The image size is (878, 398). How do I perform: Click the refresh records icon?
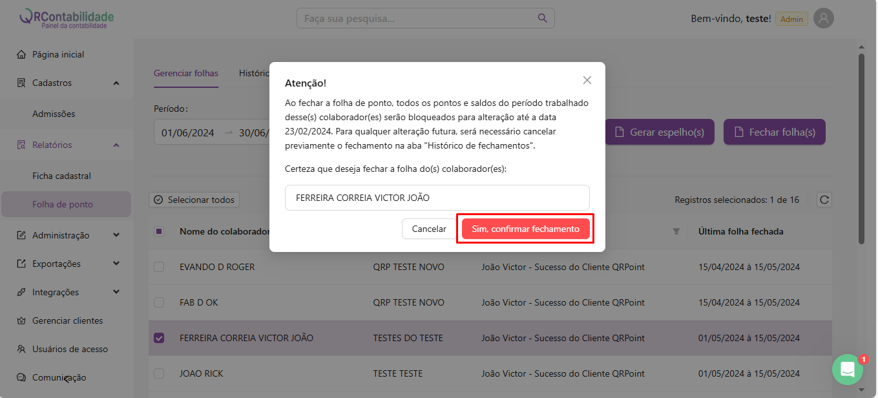click(x=824, y=200)
